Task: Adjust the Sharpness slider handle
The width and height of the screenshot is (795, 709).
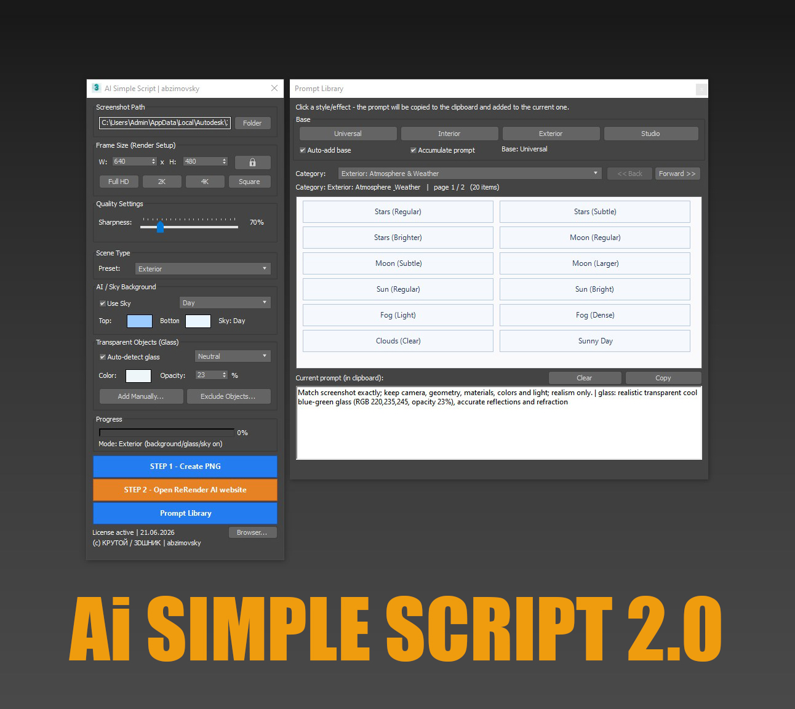Action: pos(160,227)
